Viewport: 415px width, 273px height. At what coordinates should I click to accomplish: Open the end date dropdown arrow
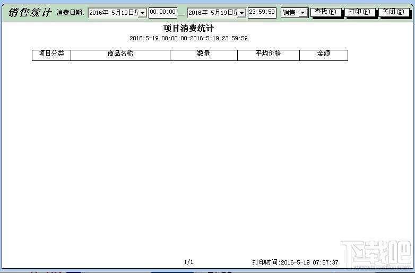click(x=241, y=13)
